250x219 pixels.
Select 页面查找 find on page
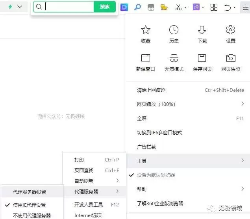pyautogui.click(x=94, y=170)
